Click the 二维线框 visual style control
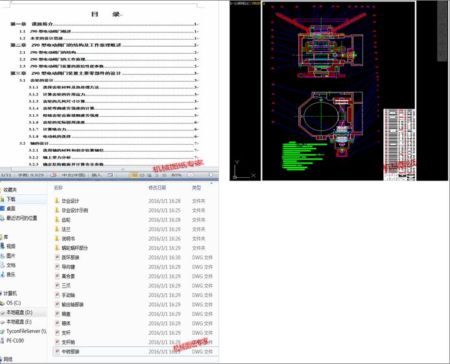 [255, 3]
